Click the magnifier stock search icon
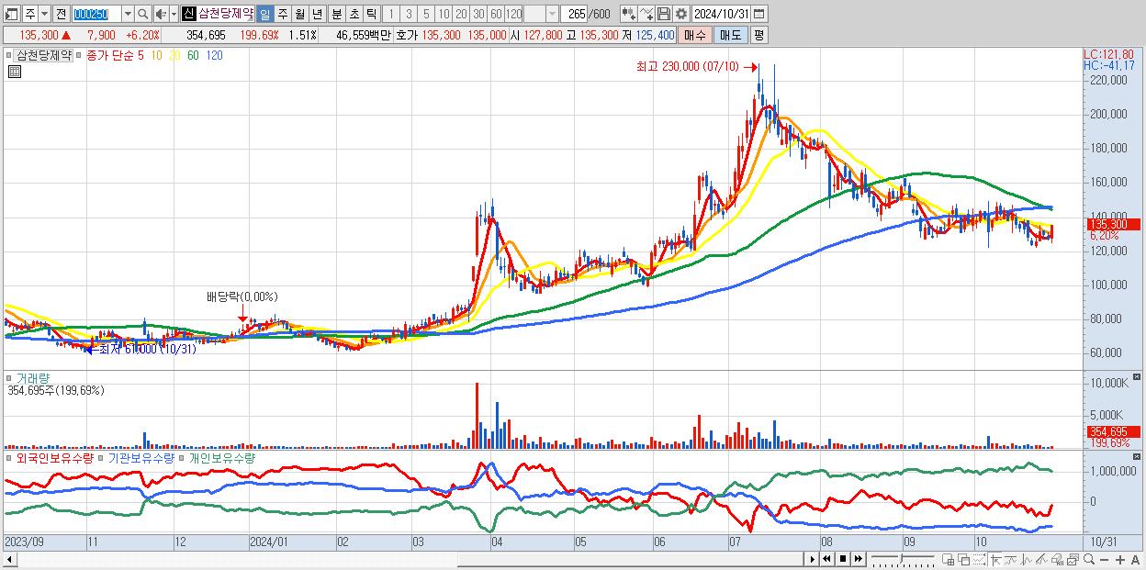This screenshot has width=1146, height=570. click(143, 14)
